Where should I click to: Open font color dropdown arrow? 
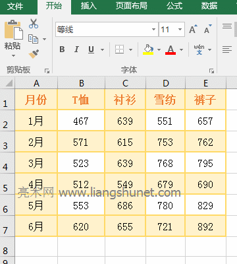(x=181, y=49)
